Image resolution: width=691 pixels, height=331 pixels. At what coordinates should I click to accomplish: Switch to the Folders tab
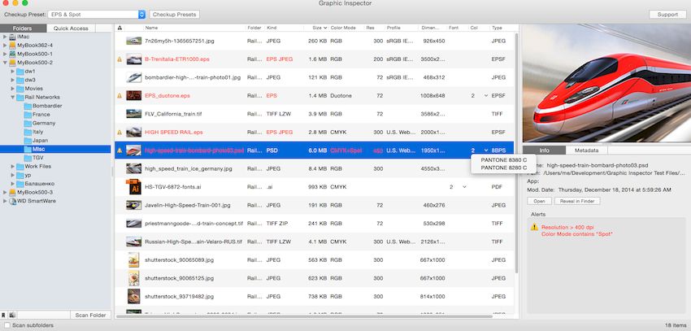pyautogui.click(x=22, y=28)
